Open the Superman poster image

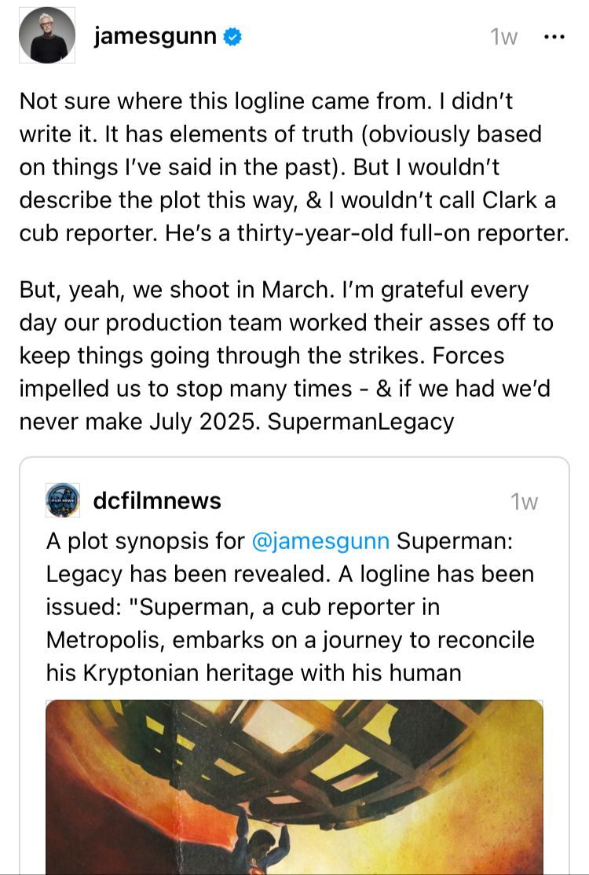pos(294,787)
